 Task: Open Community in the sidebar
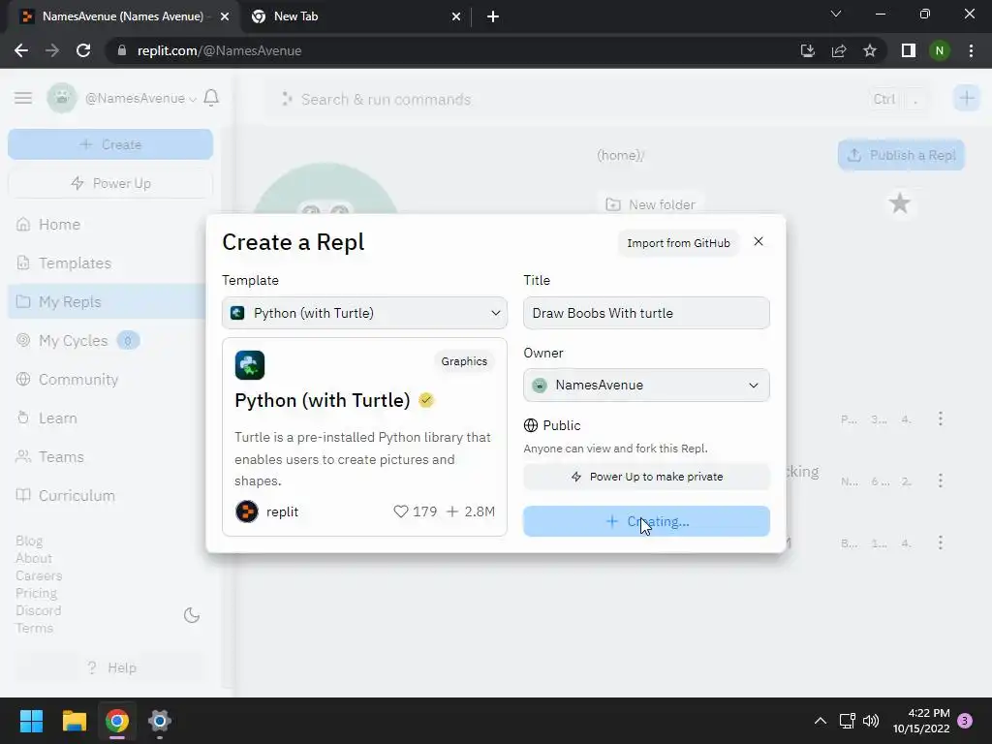67,380
